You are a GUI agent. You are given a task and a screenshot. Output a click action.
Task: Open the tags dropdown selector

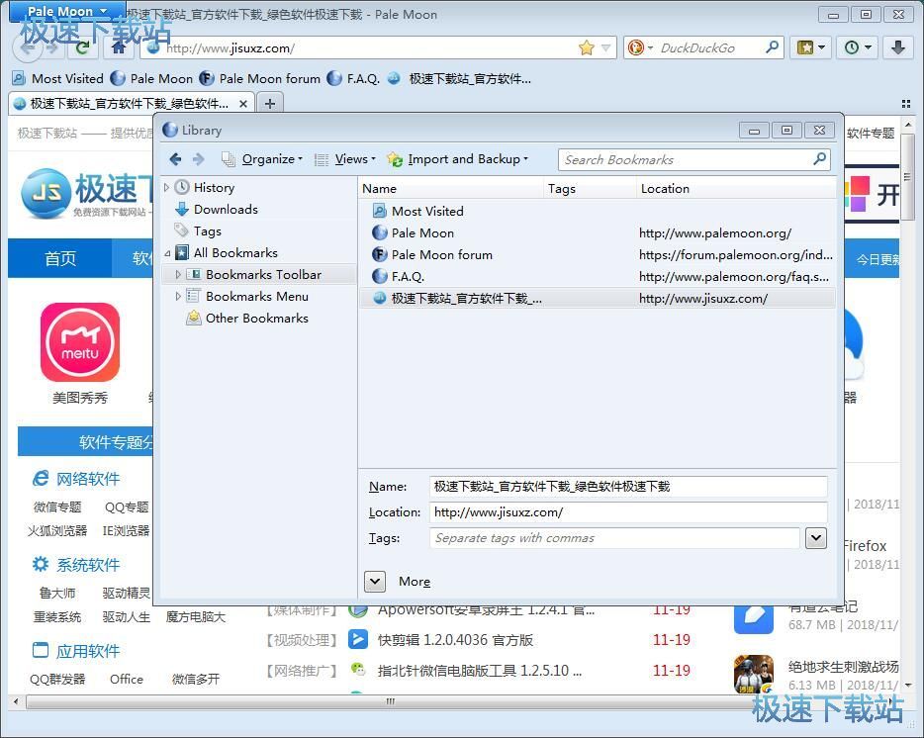pyautogui.click(x=816, y=537)
